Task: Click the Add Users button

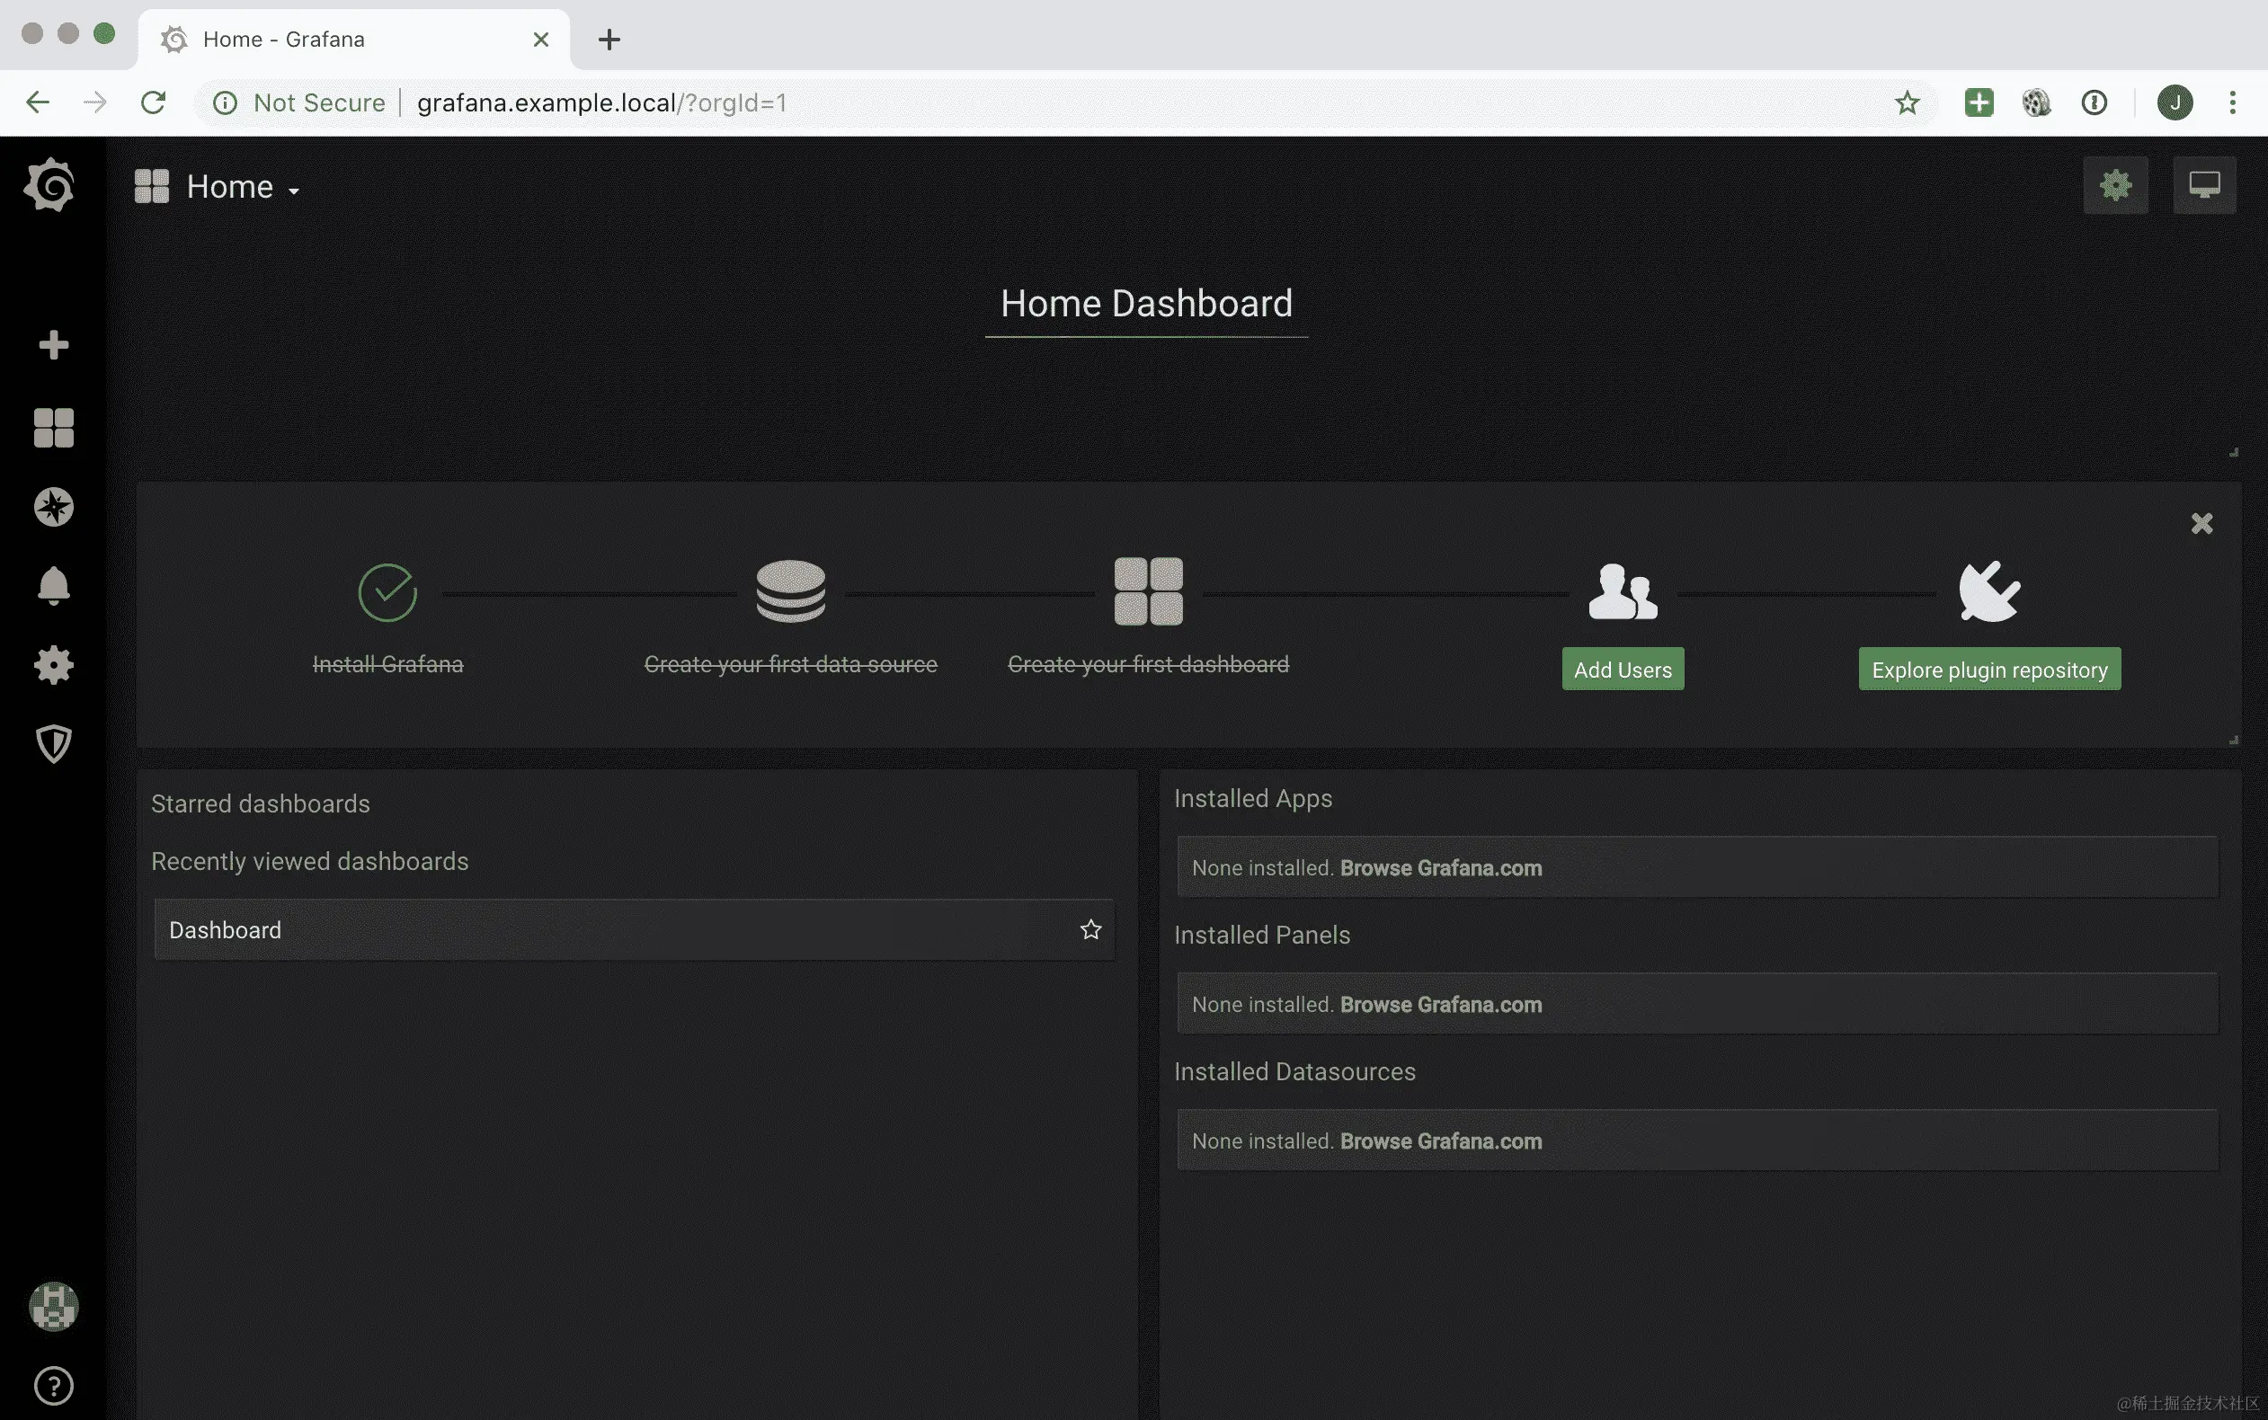Action: coord(1622,670)
